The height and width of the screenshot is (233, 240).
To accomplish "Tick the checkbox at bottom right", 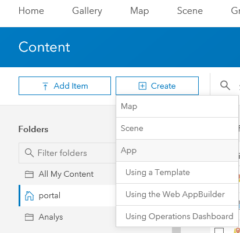I will [219, 231].
